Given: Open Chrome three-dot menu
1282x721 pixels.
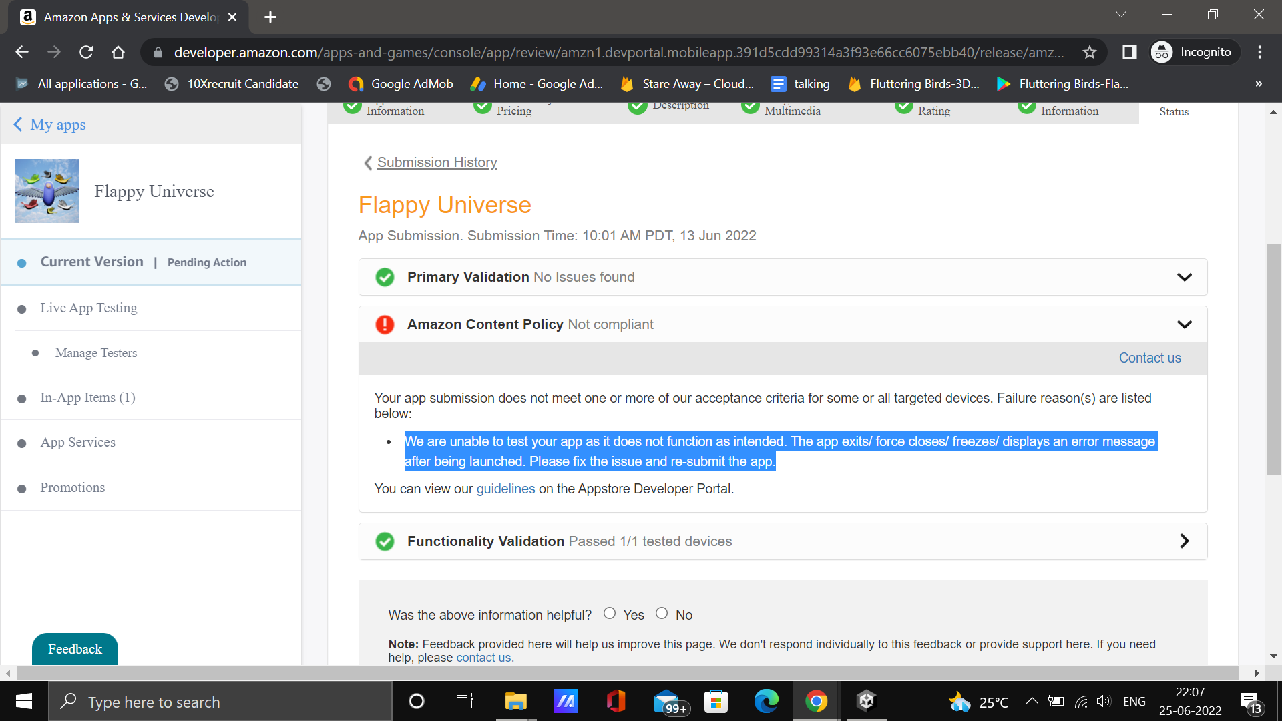Looking at the screenshot, I should tap(1259, 52).
